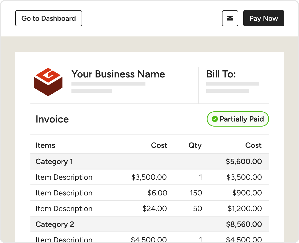Click the envelope icon button
Screen dimensions: 299x243
[230, 18]
